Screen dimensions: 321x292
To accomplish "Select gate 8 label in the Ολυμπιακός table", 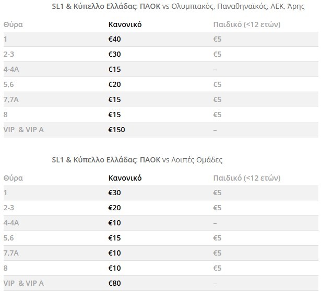I will click(6, 115).
